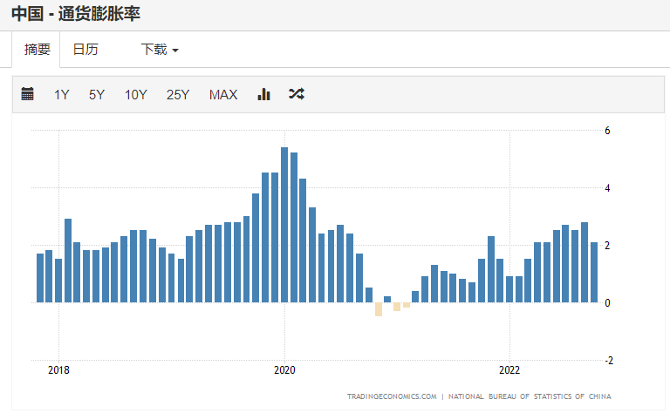
Task: Switch to the 摘要 tab
Action: click(37, 50)
